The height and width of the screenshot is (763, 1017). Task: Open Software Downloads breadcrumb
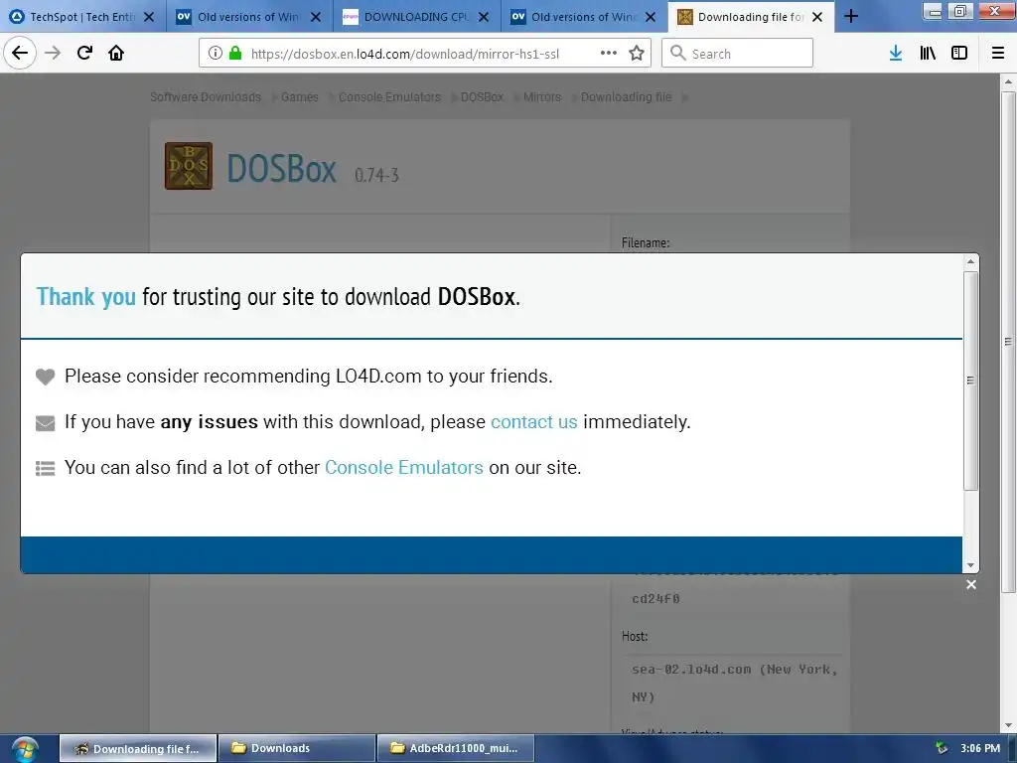point(206,96)
